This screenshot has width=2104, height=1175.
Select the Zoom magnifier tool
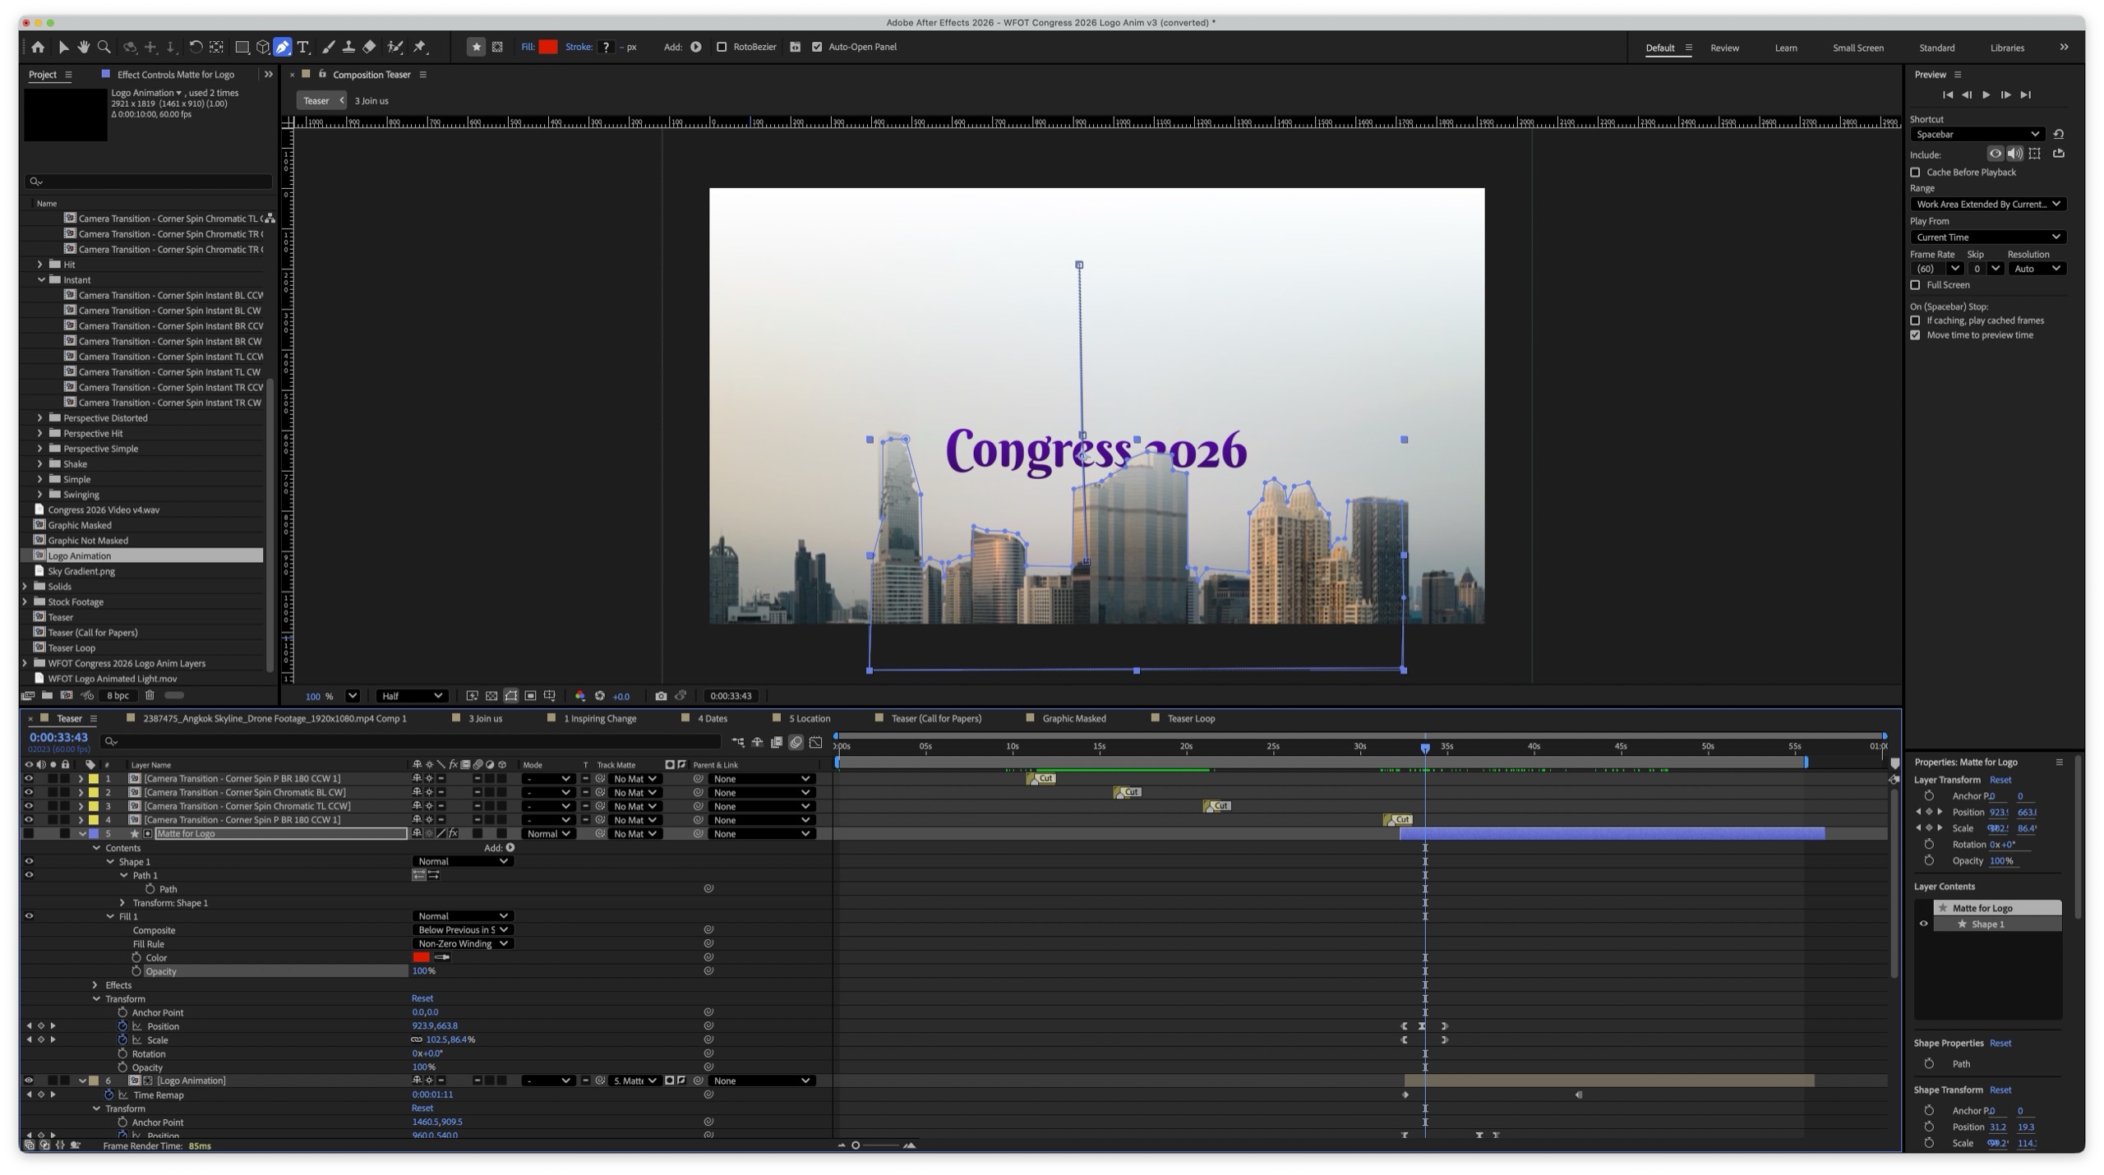[x=104, y=47]
